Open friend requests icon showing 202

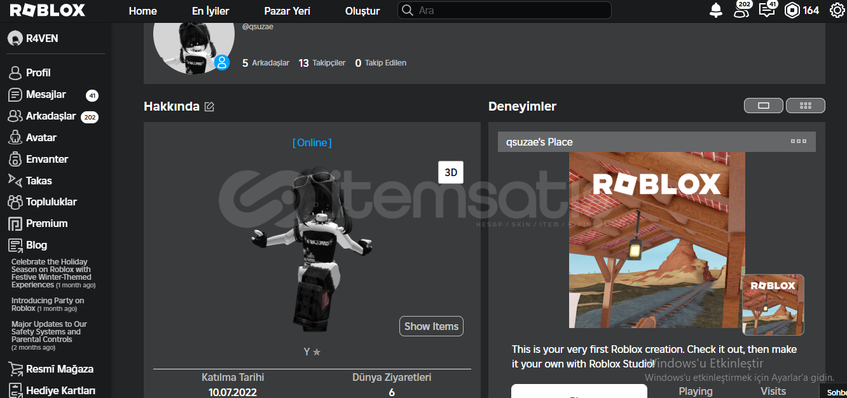click(742, 9)
